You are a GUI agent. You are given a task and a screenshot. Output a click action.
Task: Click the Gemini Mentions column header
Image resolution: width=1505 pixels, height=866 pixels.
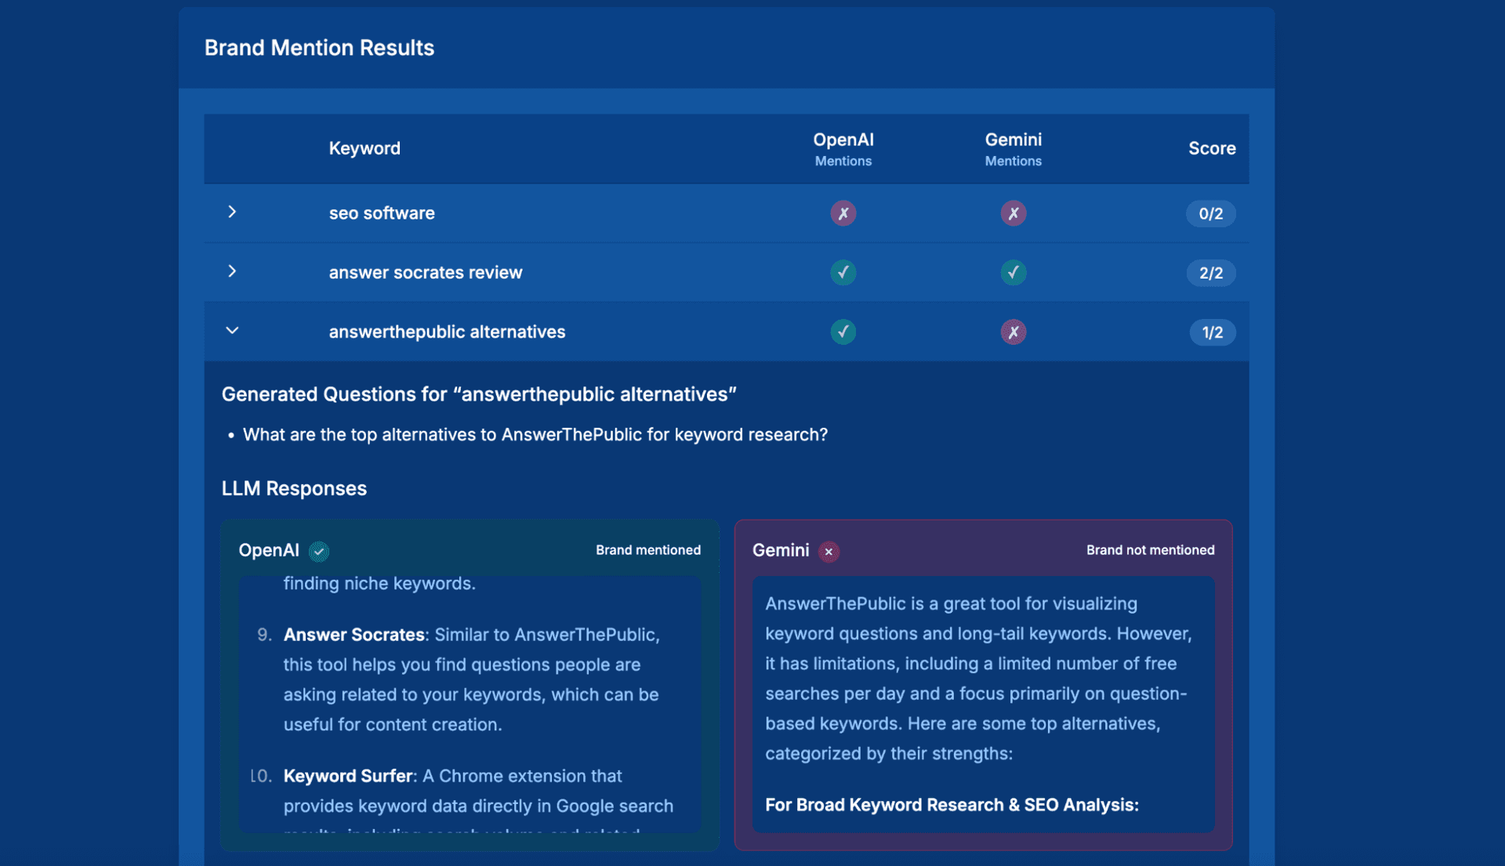coord(1013,148)
